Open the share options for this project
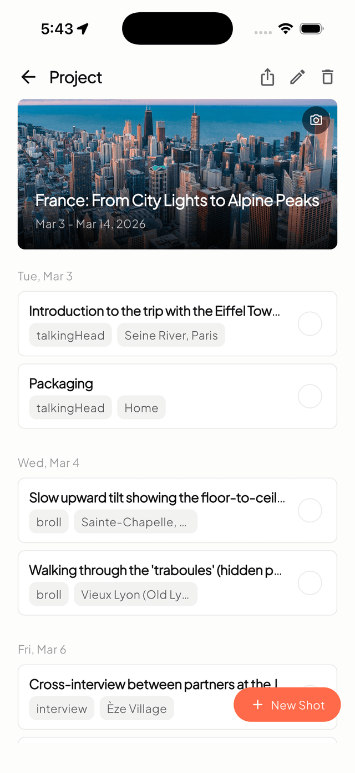 tap(267, 77)
